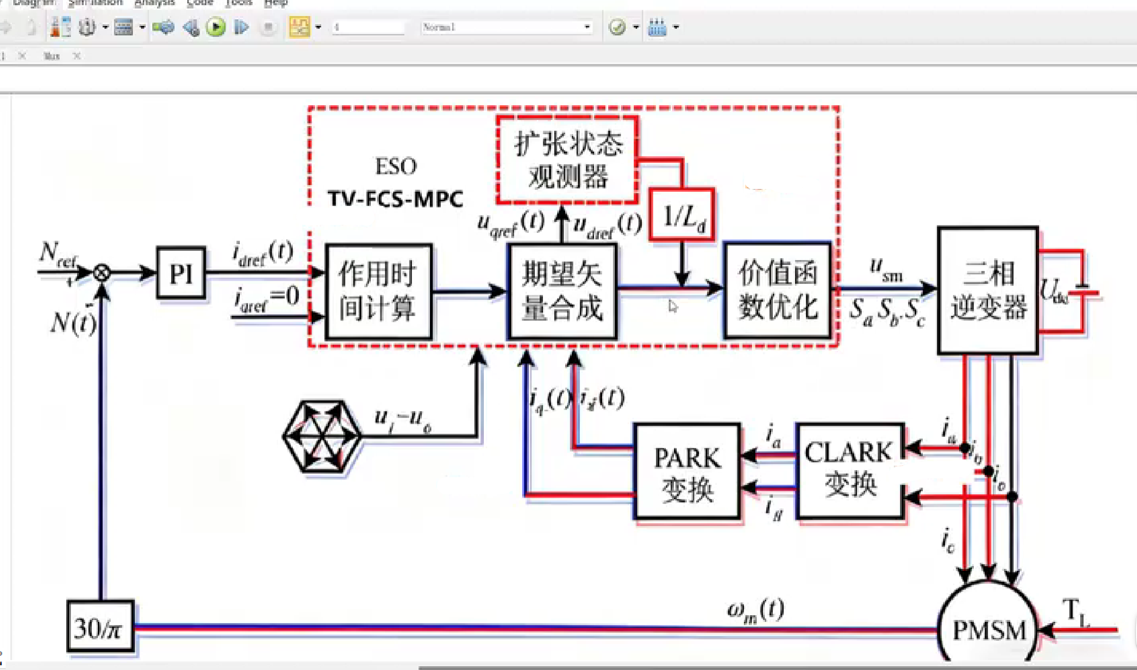Click the Step Back icon
Image resolution: width=1137 pixels, height=670 pixels.
click(x=191, y=27)
